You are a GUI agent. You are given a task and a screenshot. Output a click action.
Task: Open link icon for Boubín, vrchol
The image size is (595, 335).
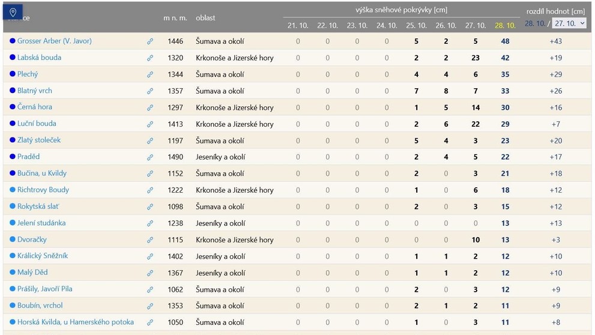tap(150, 306)
